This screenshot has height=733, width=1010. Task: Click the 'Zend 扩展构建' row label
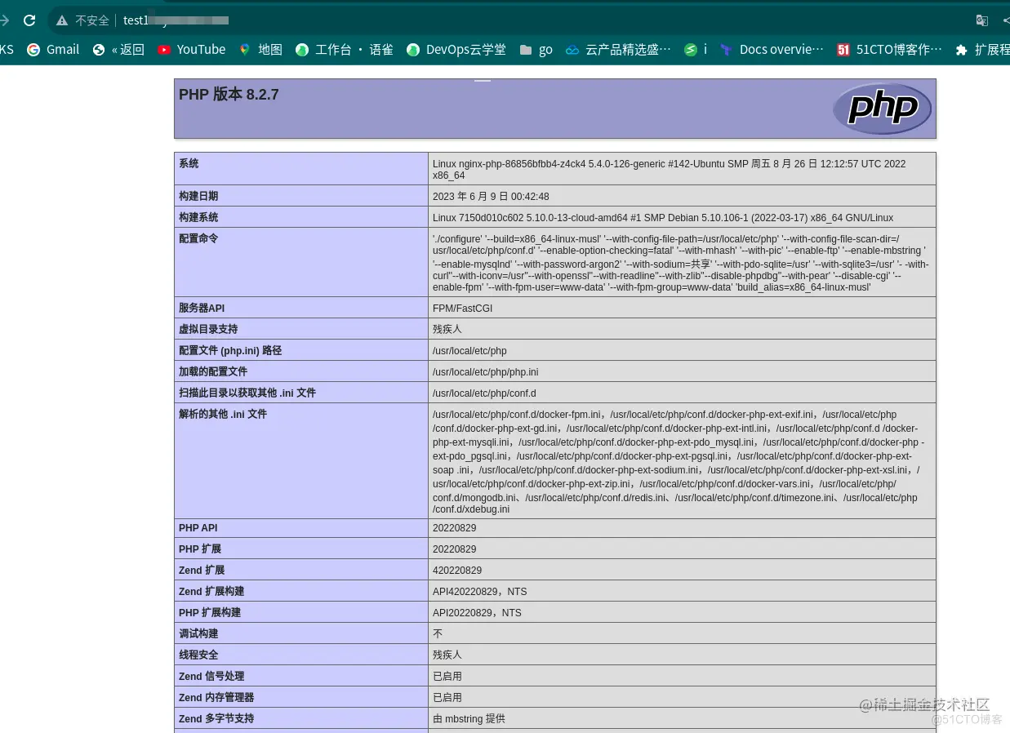211,592
